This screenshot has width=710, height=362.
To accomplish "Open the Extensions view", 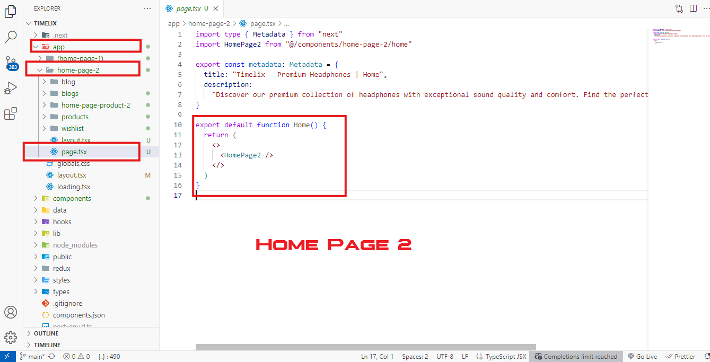I will [11, 114].
